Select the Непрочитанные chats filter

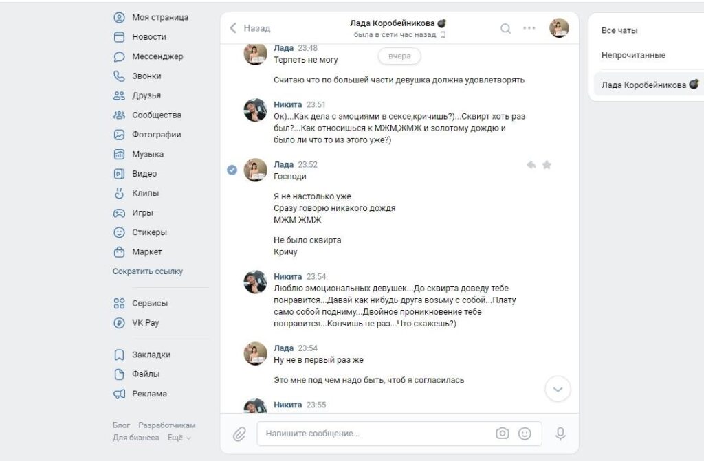(633, 55)
